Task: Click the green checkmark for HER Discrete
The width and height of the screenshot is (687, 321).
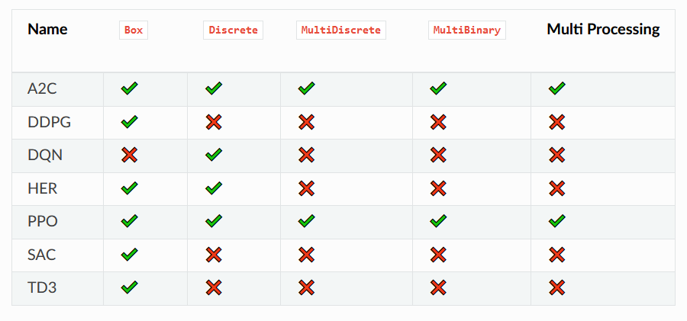Action: pyautogui.click(x=214, y=188)
